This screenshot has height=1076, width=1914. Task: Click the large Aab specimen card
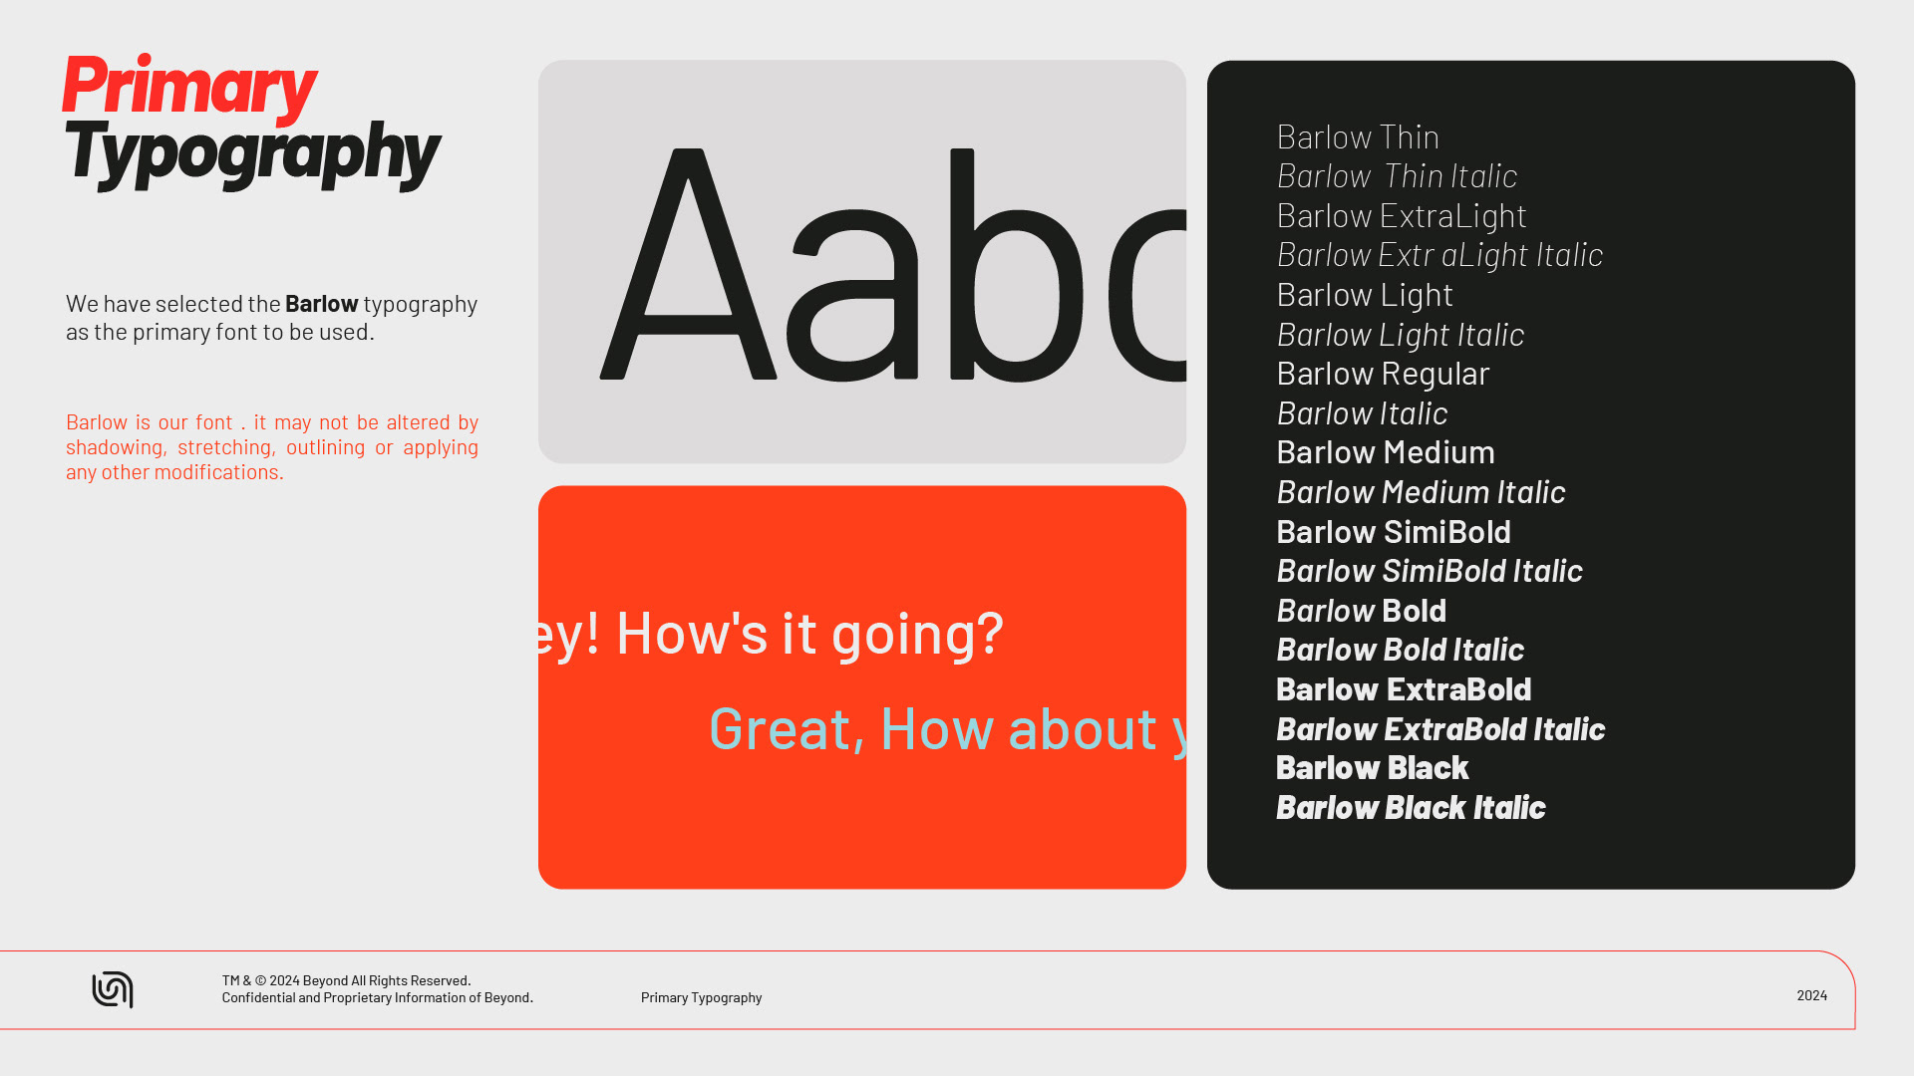pyautogui.click(x=861, y=261)
